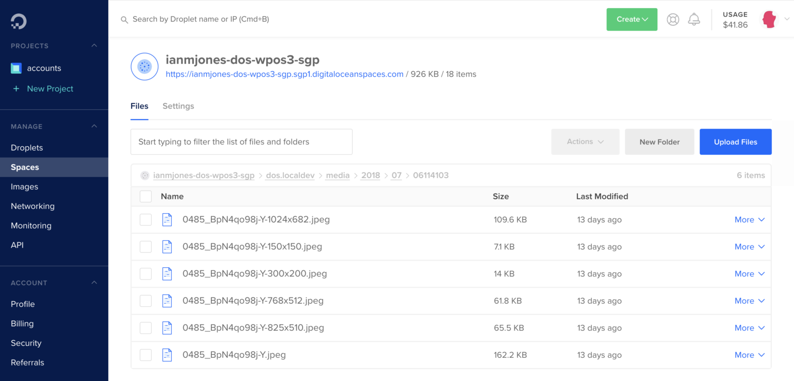The width and height of the screenshot is (794, 381).
Task: Click the file icon for 768x512.jpeg
Action: click(x=167, y=301)
